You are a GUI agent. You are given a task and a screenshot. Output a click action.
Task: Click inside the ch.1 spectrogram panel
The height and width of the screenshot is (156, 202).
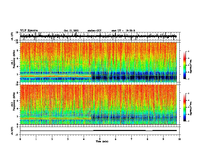tap(100, 62)
